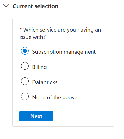Select the None of the above radio button
This screenshot has height=139, width=124.
25,97
